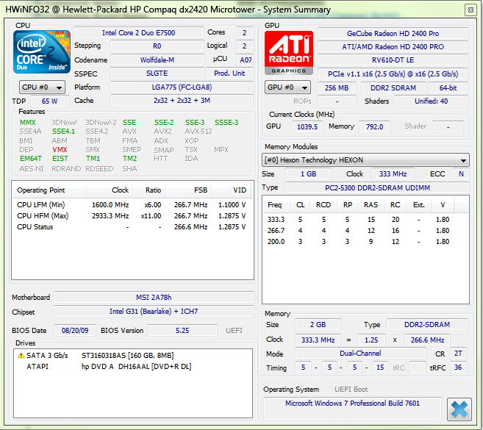Click the RV610-DT LE GPU codename field
483x430 pixels.
[x=393, y=60]
